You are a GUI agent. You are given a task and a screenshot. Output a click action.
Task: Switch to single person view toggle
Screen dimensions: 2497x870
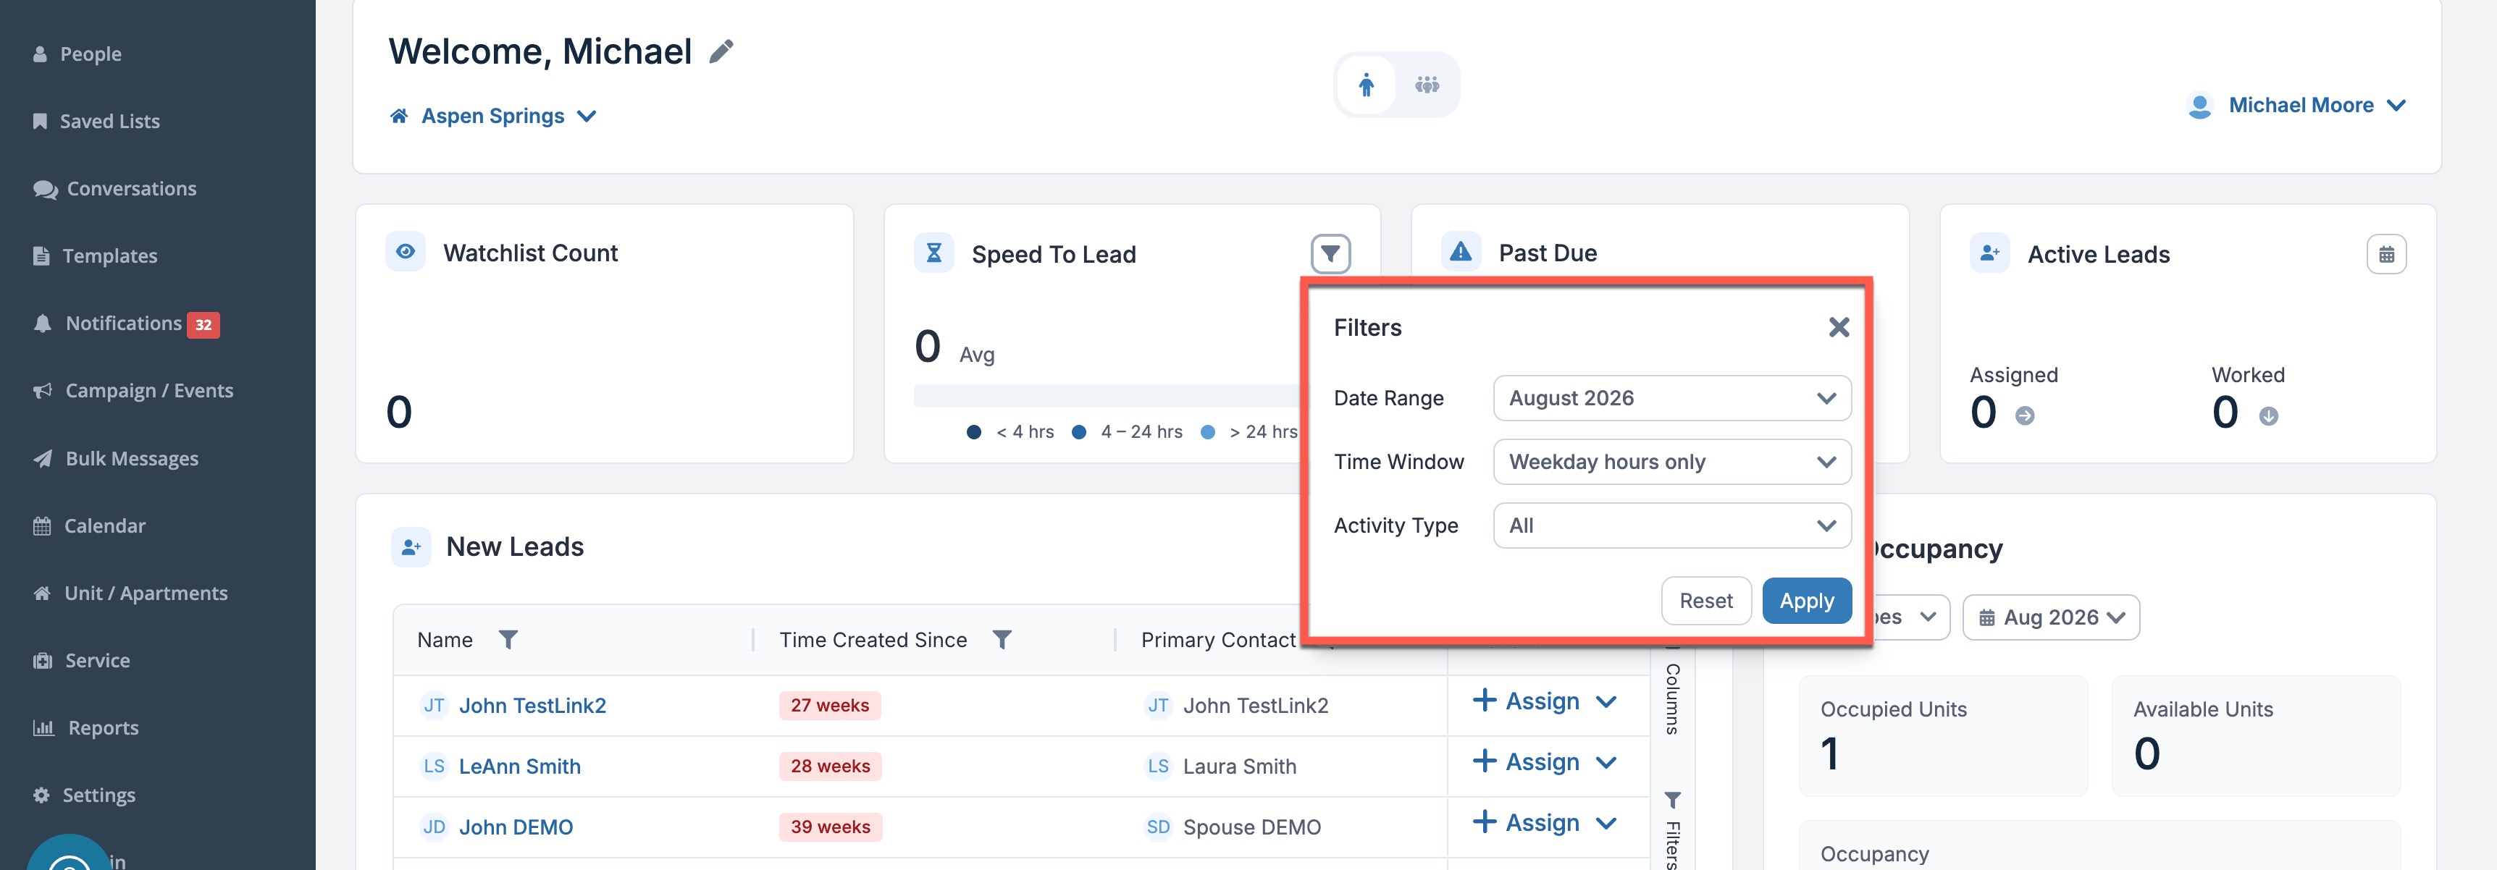[x=1366, y=84]
